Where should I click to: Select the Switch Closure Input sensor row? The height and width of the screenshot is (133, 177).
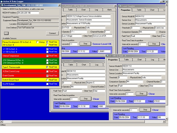click(x=30, y=80)
